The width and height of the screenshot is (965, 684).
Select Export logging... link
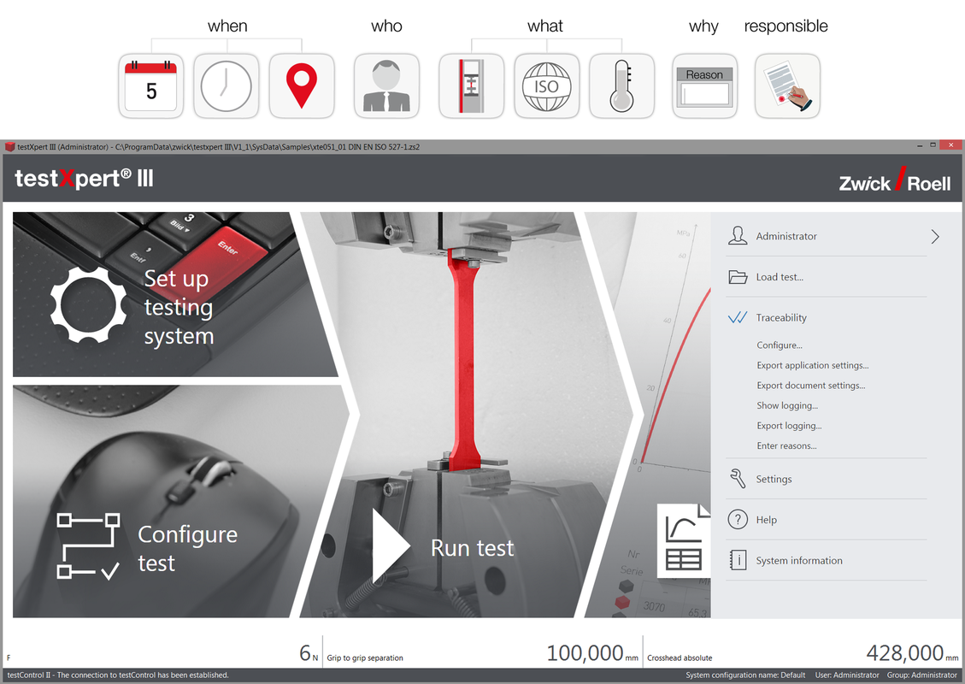789,426
